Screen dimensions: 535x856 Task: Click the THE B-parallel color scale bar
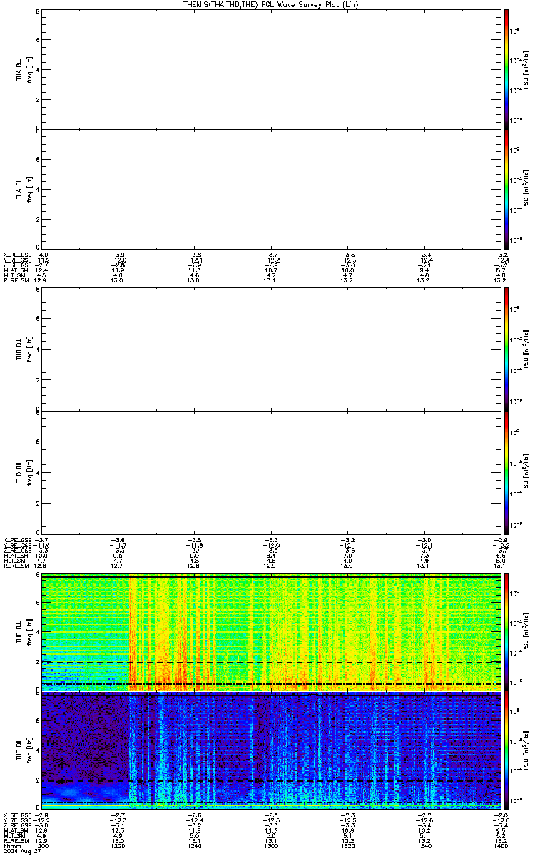tap(506, 749)
